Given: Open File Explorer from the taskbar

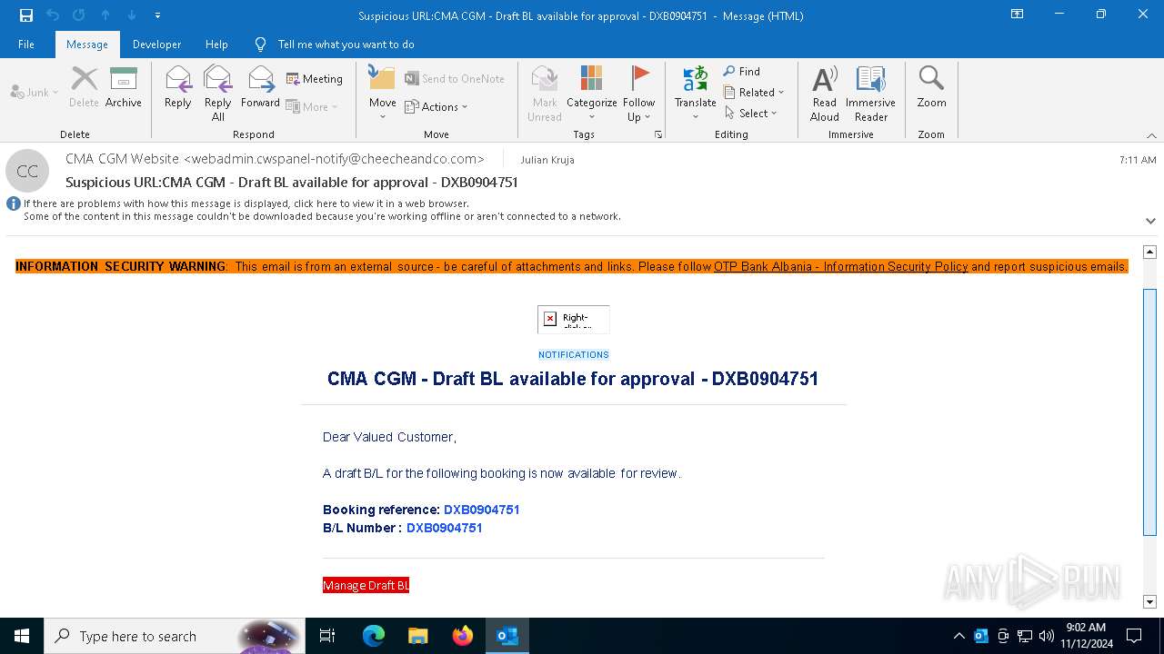Looking at the screenshot, I should (417, 636).
